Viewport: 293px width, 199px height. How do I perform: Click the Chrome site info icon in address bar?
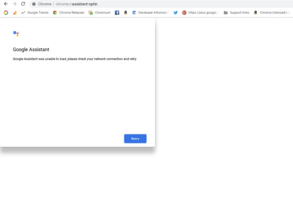[34, 4]
